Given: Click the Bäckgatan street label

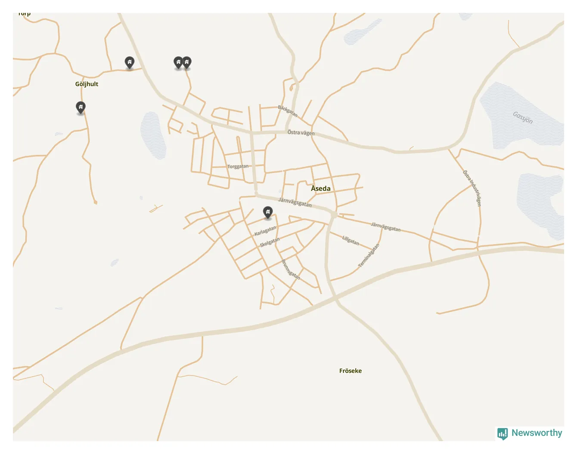Looking at the screenshot, I should 288,111.
